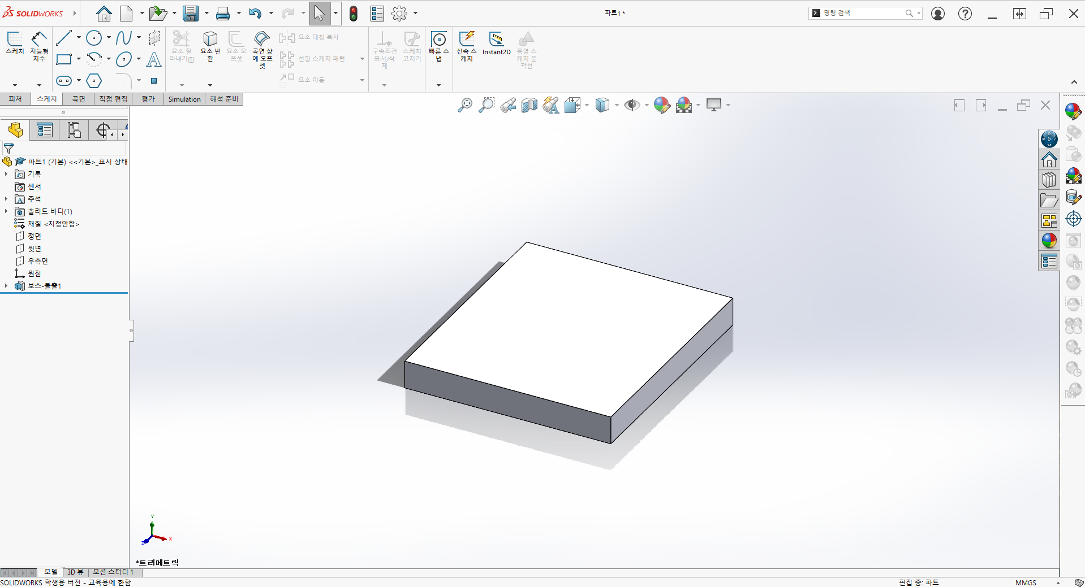Open the PropertyManager panel tab
Image resolution: width=1085 pixels, height=587 pixels.
[45, 131]
